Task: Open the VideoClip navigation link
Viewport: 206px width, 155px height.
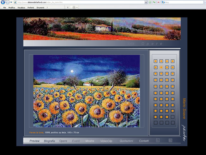Action: [x=106, y=141]
